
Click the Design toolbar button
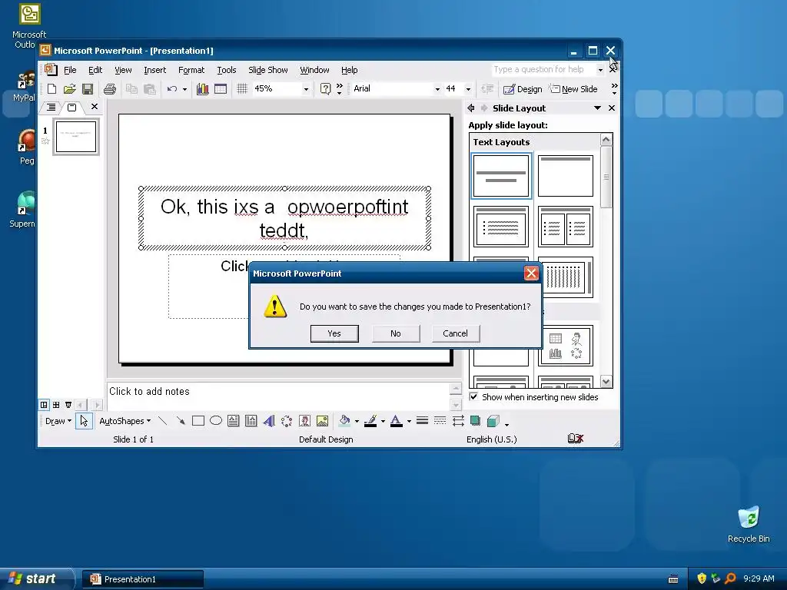[x=523, y=89]
